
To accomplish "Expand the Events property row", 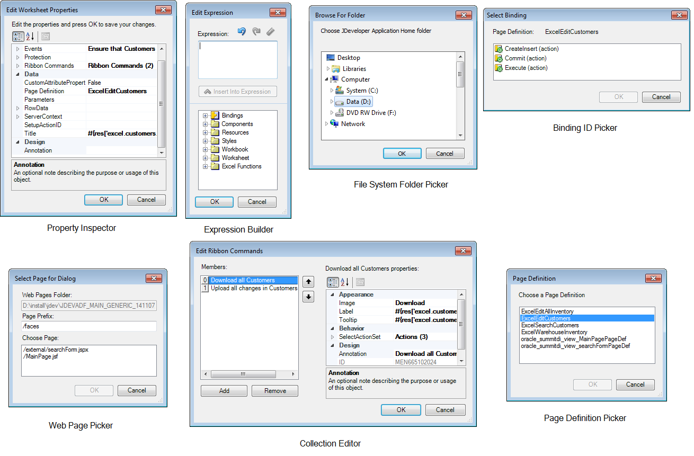I will pyautogui.click(x=17, y=49).
